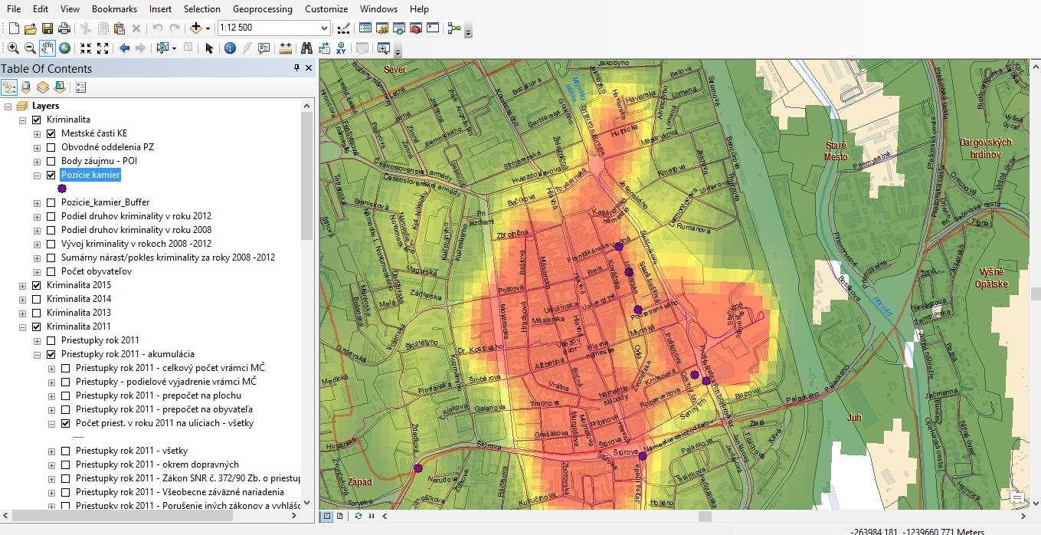Screen dimensions: 1041x535
Task: Open the Bookmarks menu
Action: pyautogui.click(x=114, y=9)
